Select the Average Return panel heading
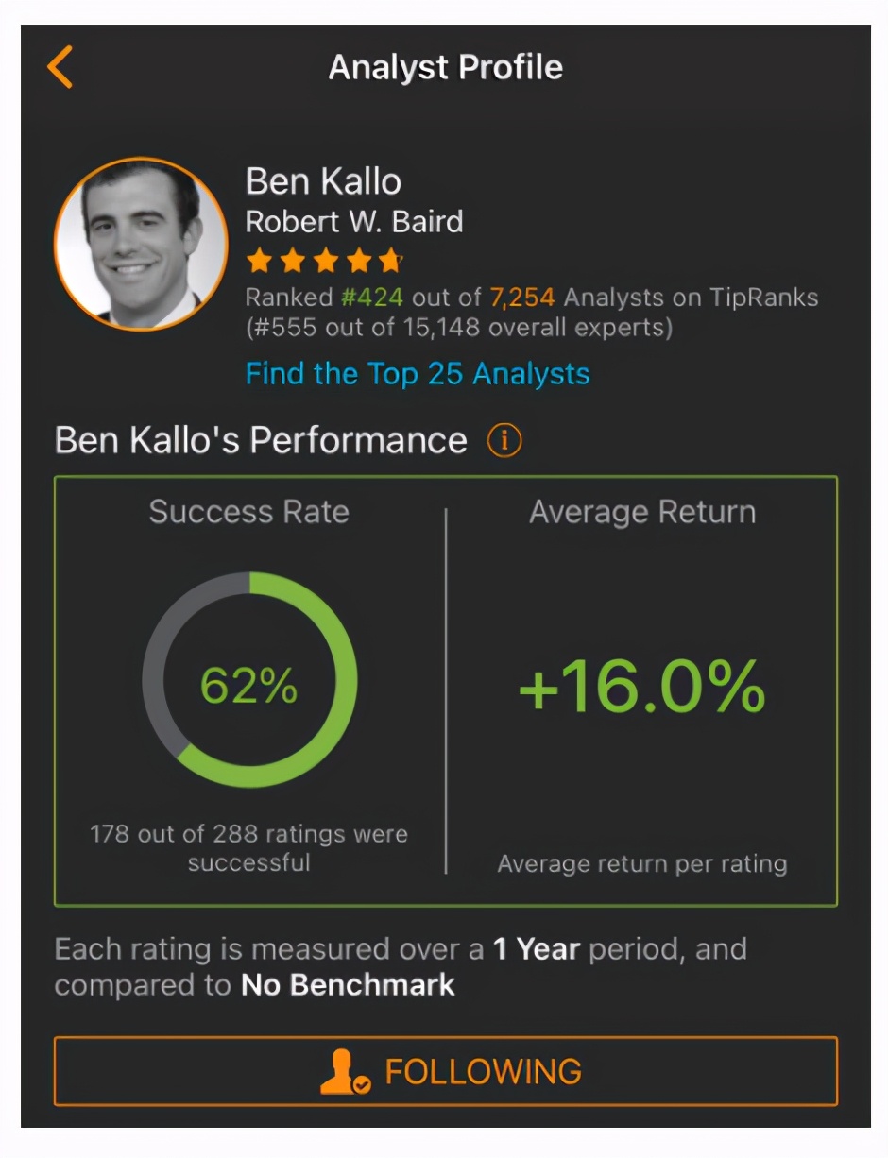This screenshot has width=888, height=1158. [x=641, y=512]
